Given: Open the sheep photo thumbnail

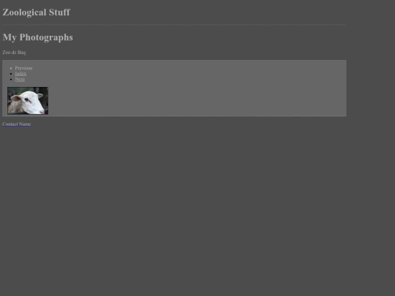Looking at the screenshot, I should pyautogui.click(x=28, y=101).
